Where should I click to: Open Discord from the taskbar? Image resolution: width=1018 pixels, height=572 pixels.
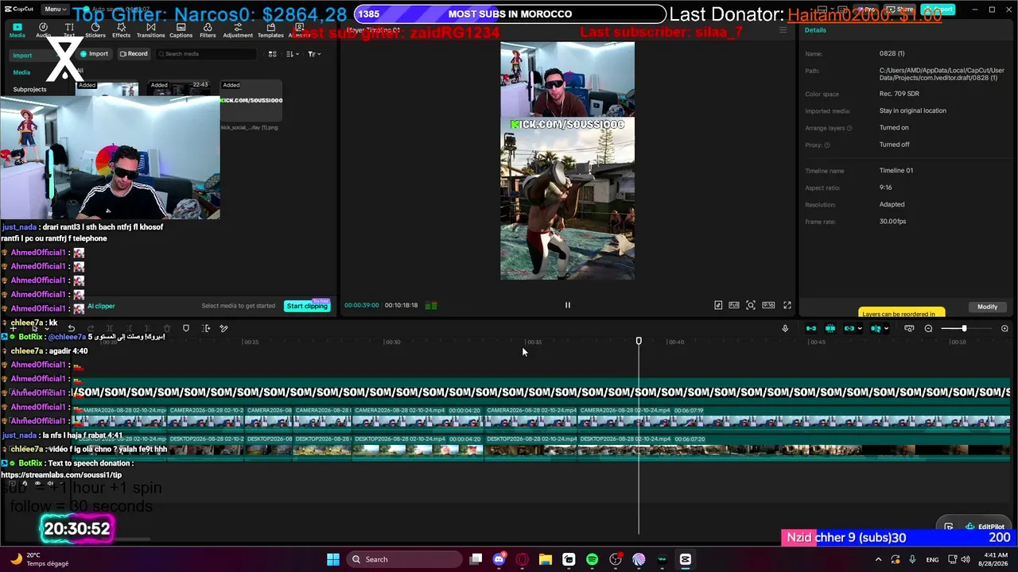coord(499,559)
